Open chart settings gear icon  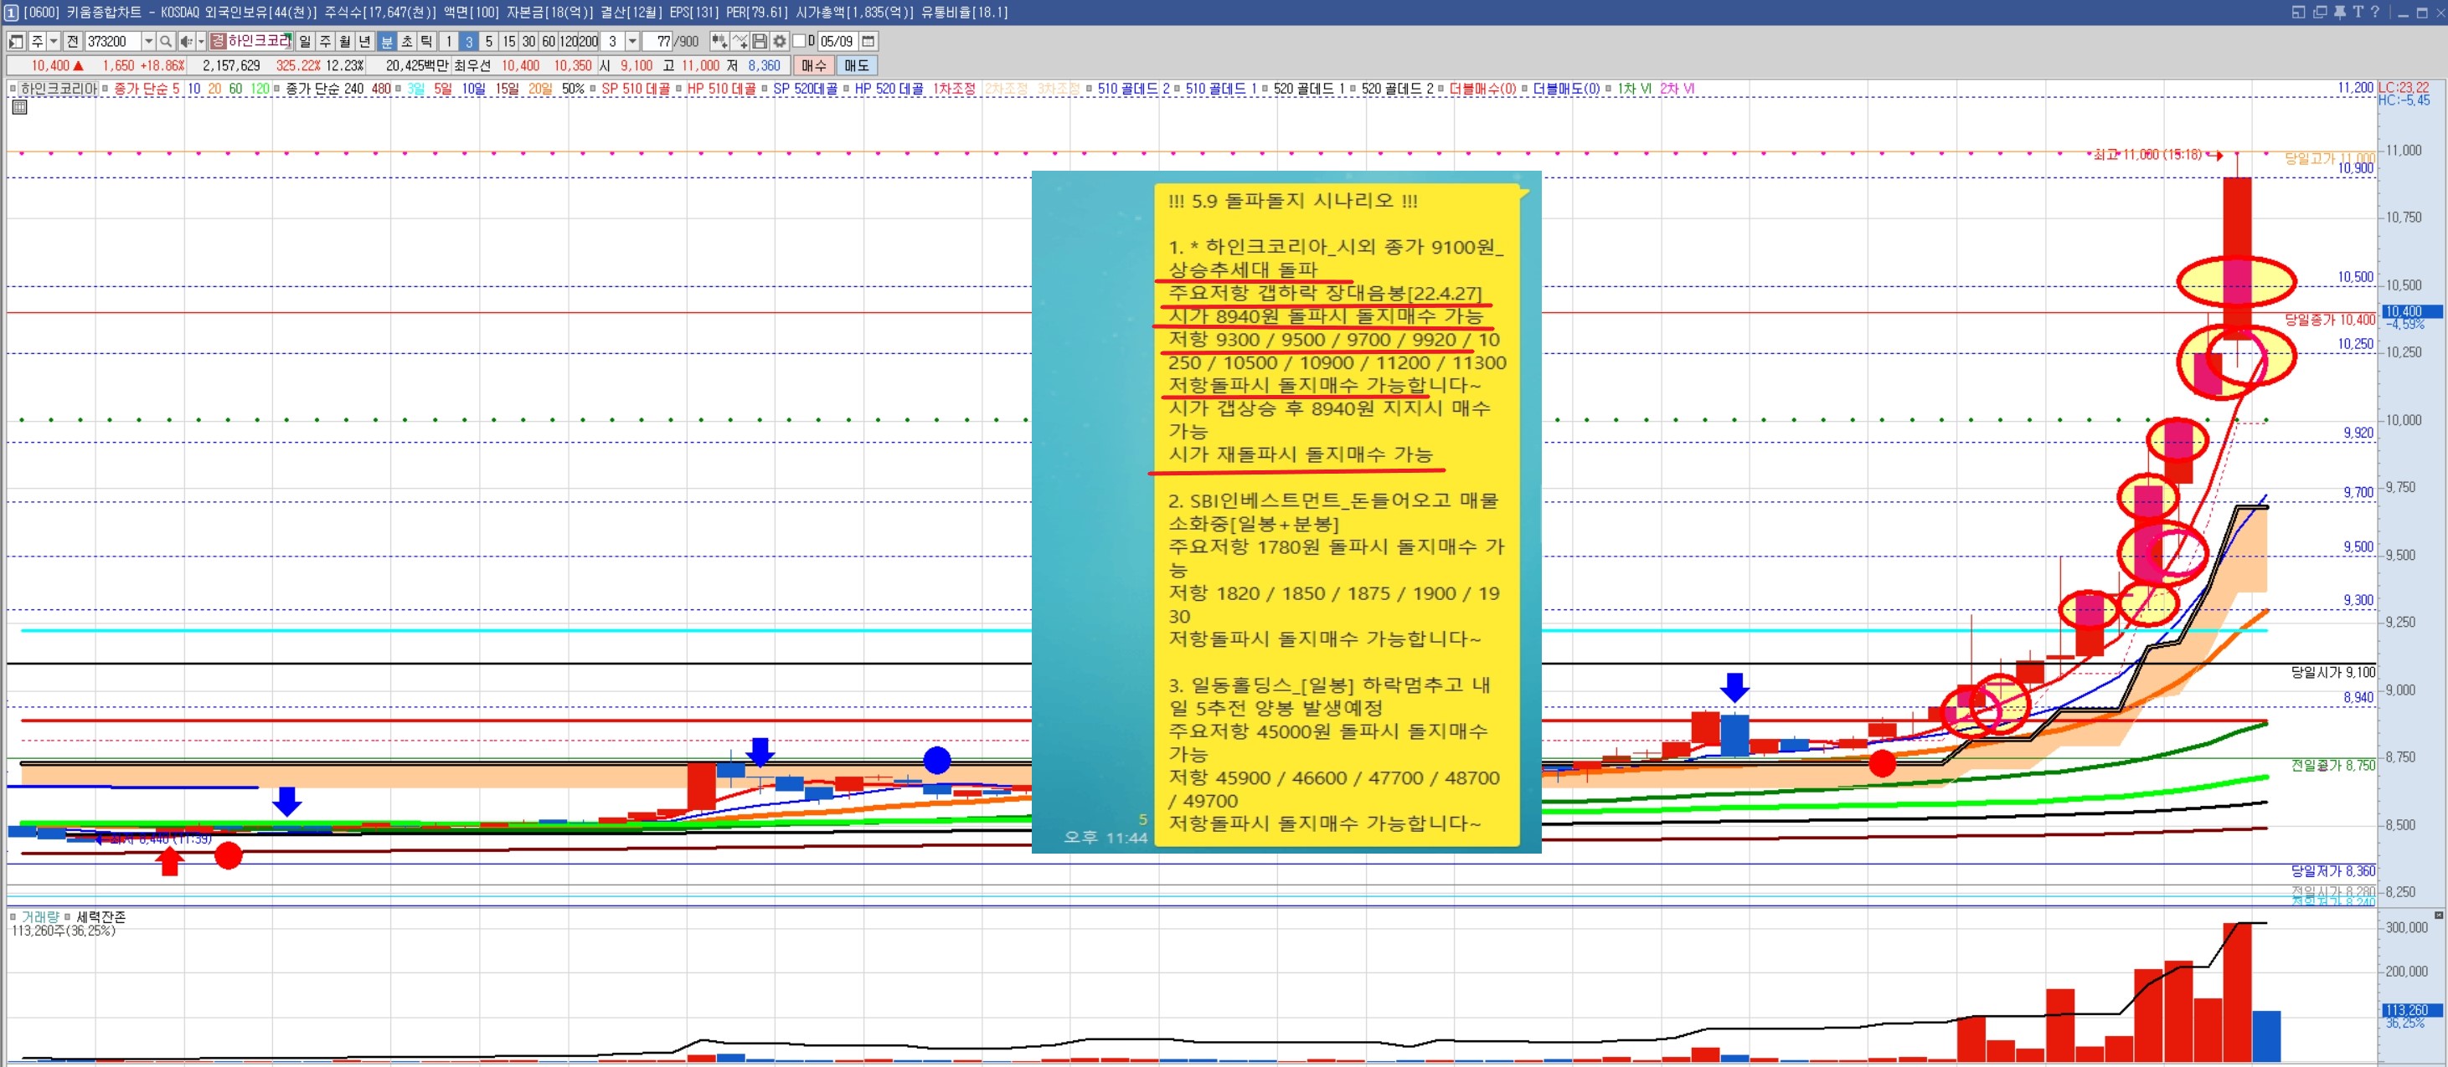[779, 42]
